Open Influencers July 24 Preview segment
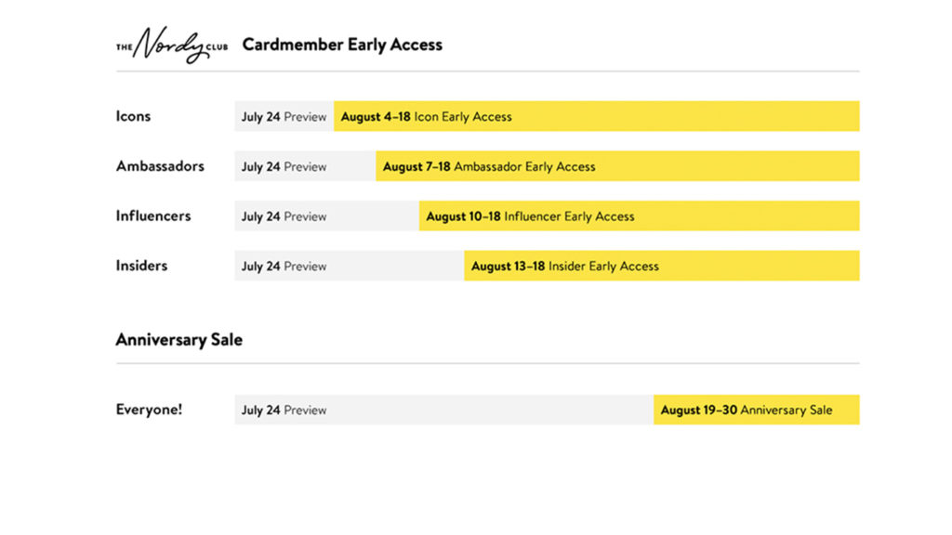 click(x=326, y=215)
